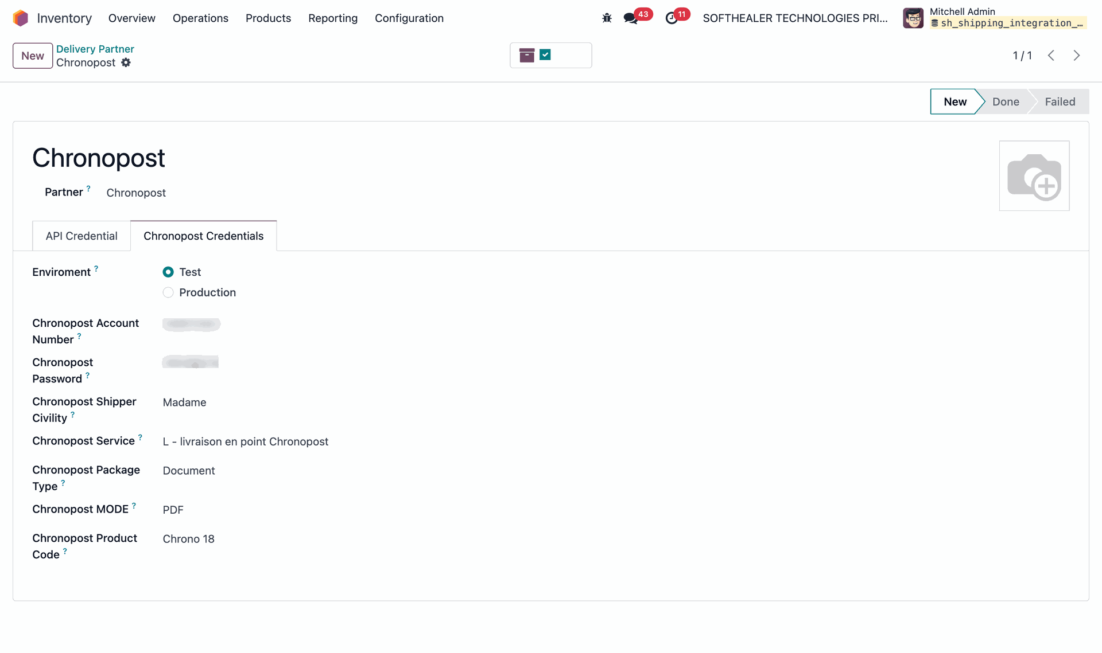Viewport: 1102px width, 653px height.
Task: Go to next record arrow
Action: (x=1077, y=56)
